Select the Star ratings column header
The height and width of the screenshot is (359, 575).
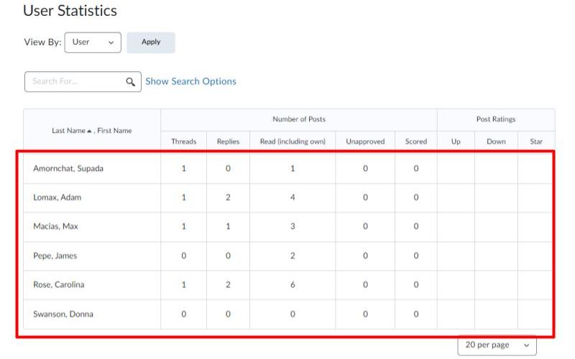pos(536,141)
